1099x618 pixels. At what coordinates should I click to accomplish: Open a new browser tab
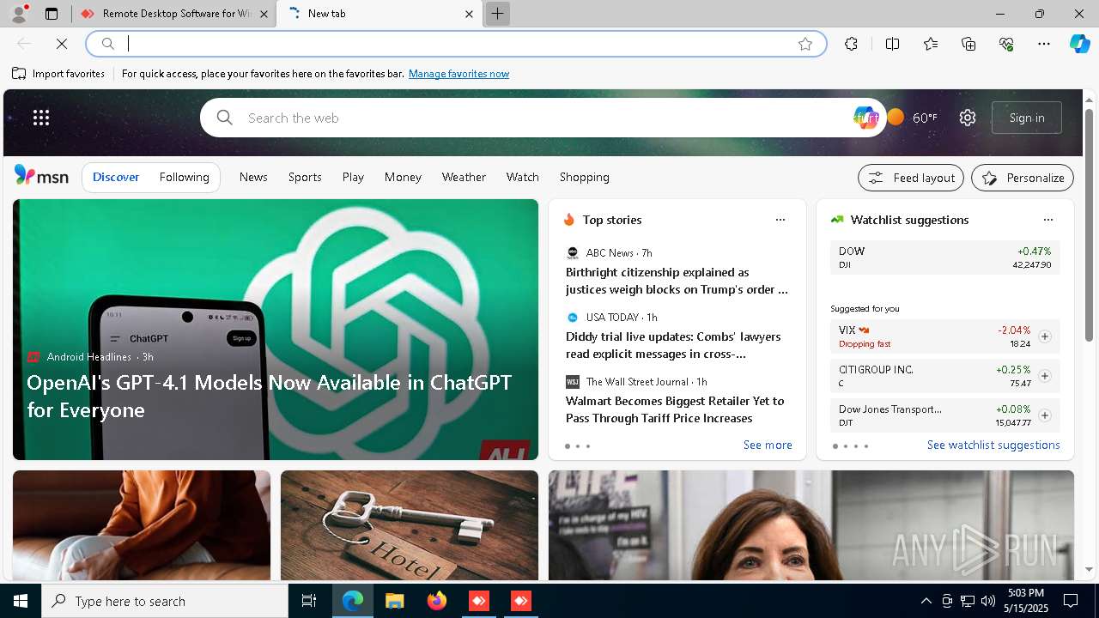[497, 14]
